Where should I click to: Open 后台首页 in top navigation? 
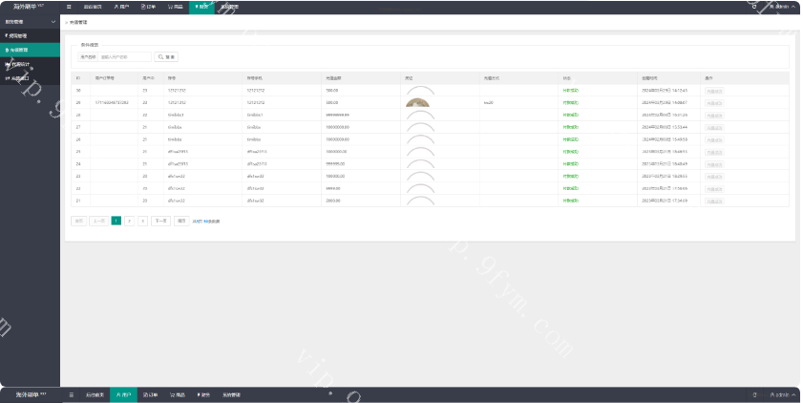94,7
